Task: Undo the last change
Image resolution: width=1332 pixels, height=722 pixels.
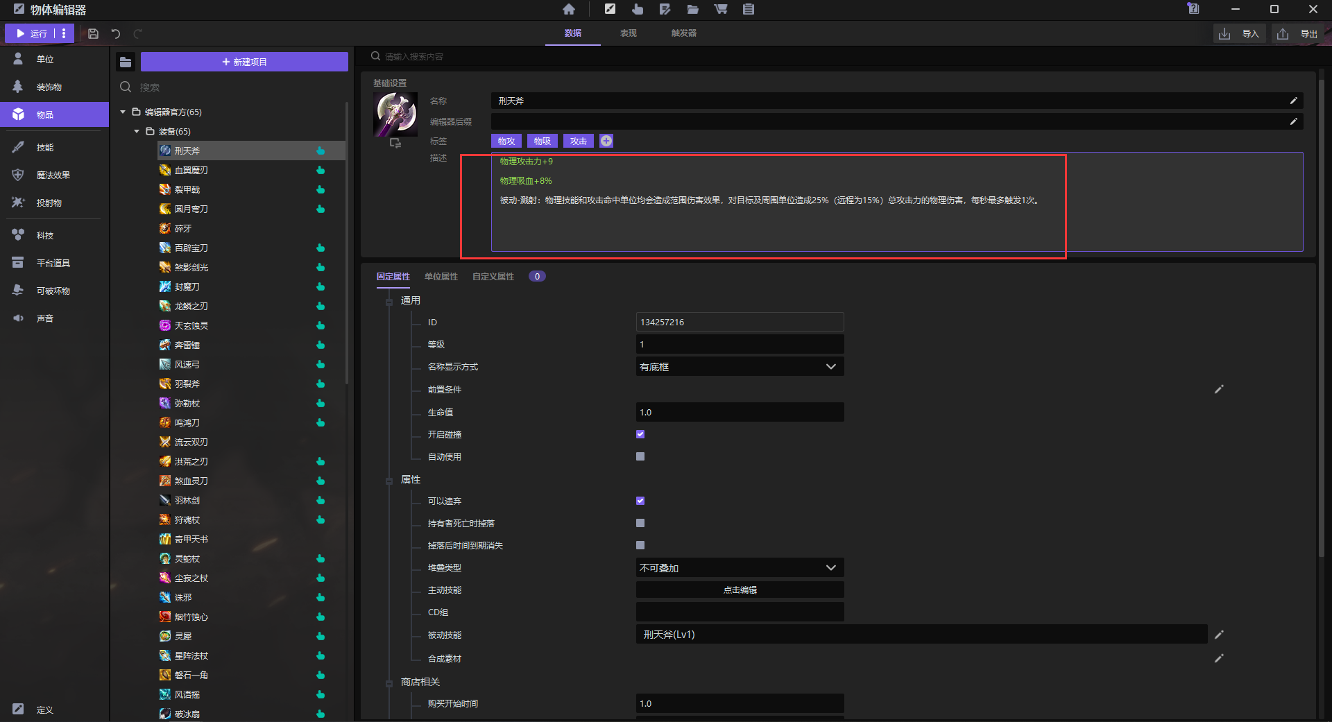Action: click(116, 33)
